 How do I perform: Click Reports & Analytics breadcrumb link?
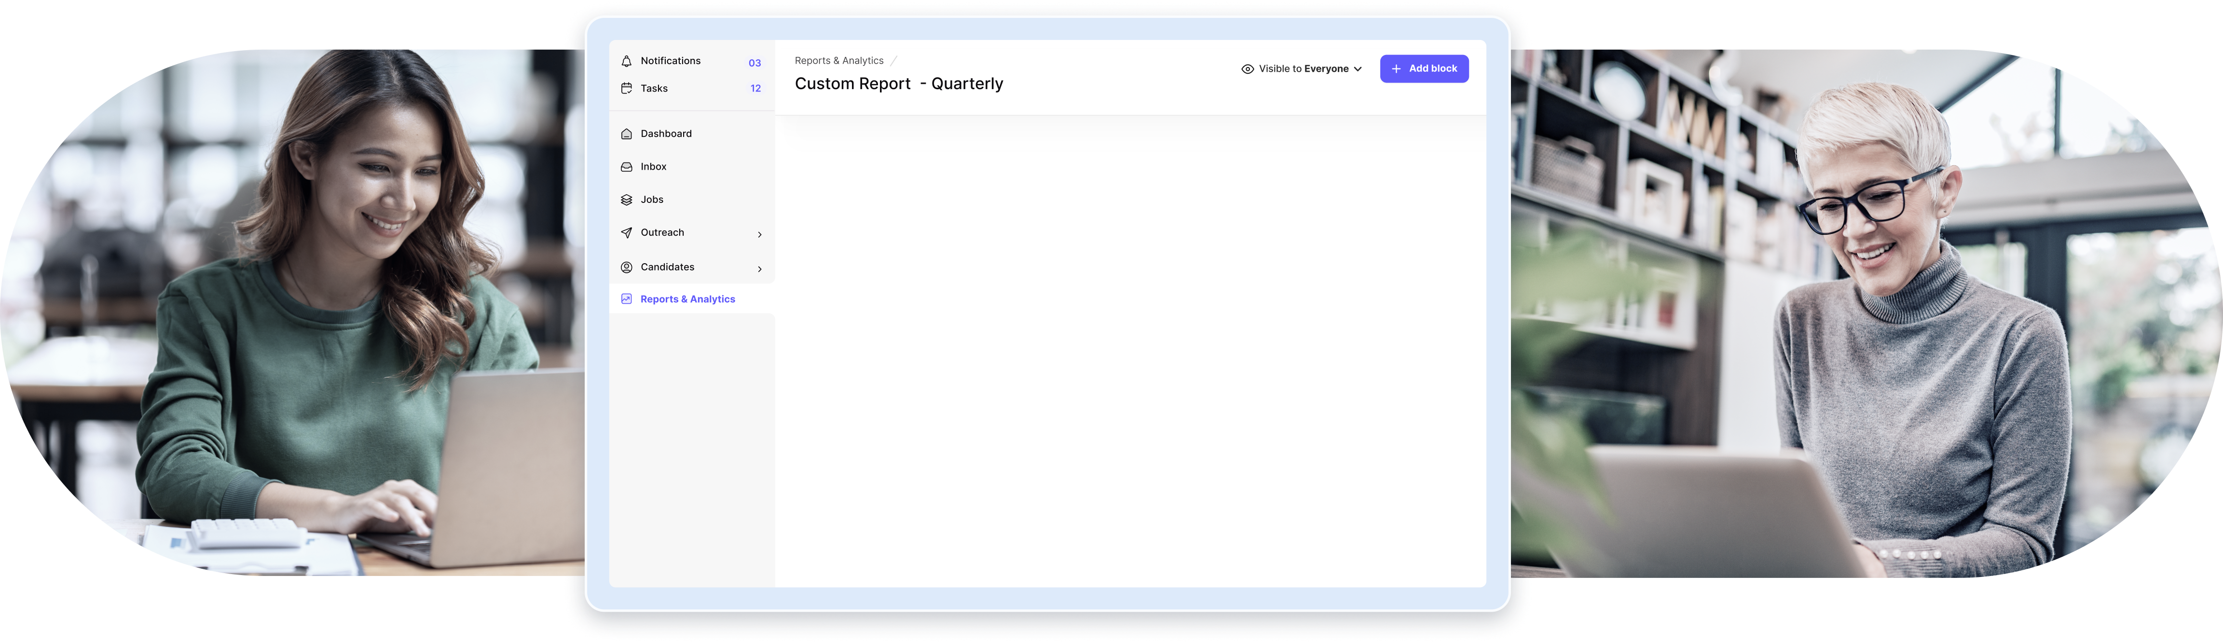[x=839, y=60]
